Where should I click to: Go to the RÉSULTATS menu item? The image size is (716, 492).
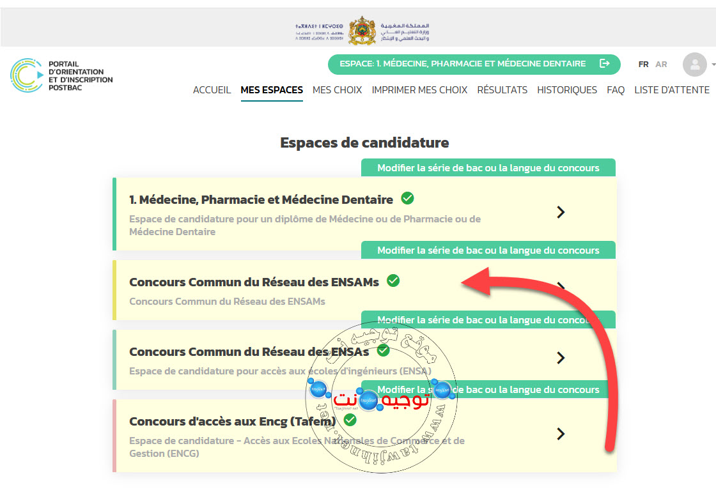(502, 90)
